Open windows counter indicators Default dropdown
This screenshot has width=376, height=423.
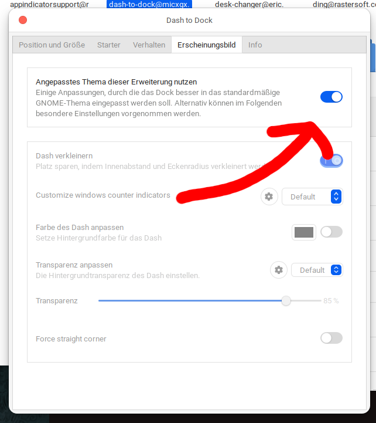coord(312,197)
